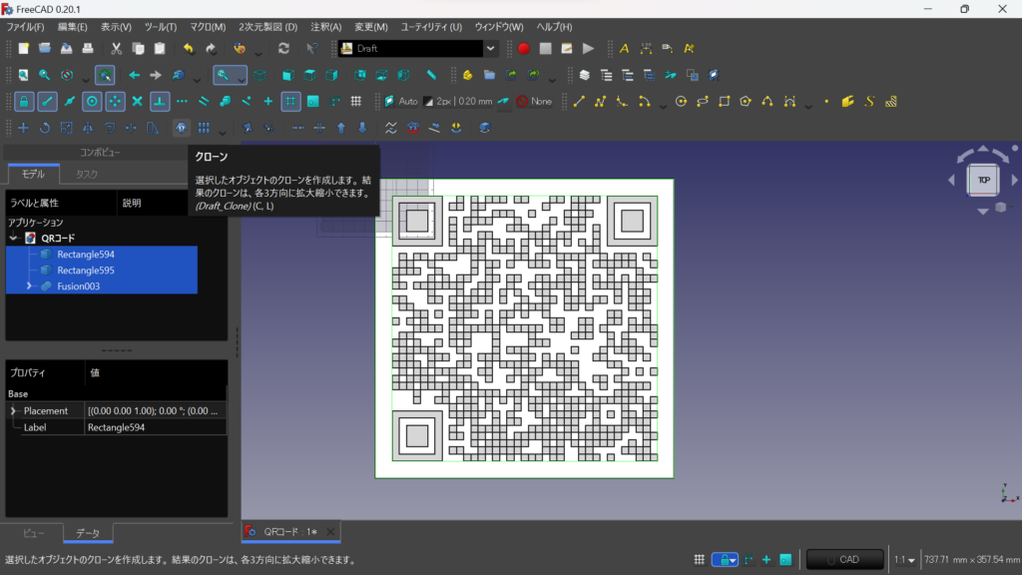Click the Draft Clone tool icon
1022x575 pixels.
click(182, 128)
